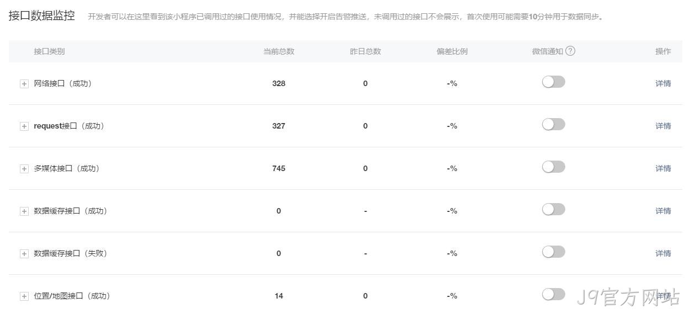Select the 位置/地图接口（成功） row label
The width and height of the screenshot is (689, 314).
click(x=72, y=296)
